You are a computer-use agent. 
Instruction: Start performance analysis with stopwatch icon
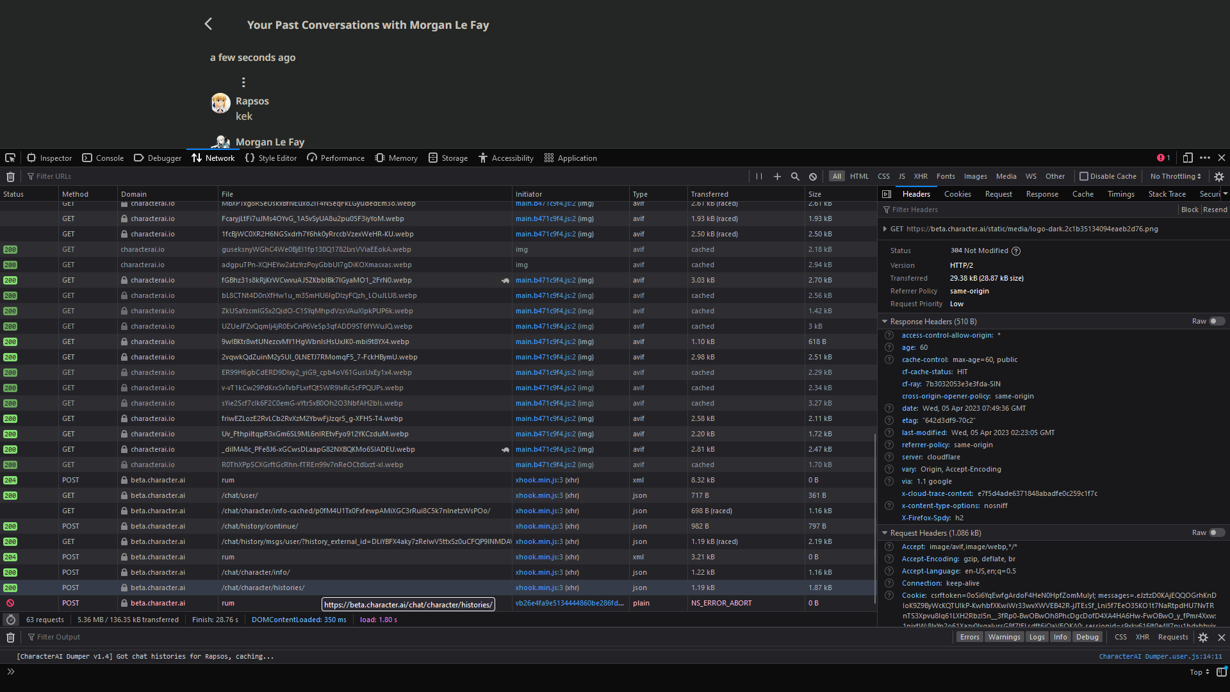pos(11,620)
